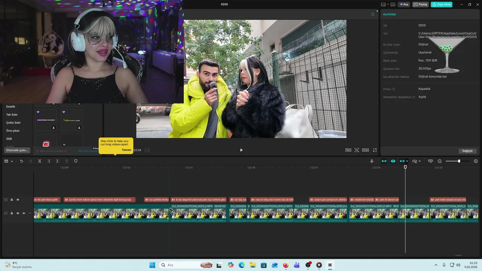Image resolution: width=482 pixels, height=271 pixels.
Task: Open main video track more options (three dots)
Action: [30, 213]
